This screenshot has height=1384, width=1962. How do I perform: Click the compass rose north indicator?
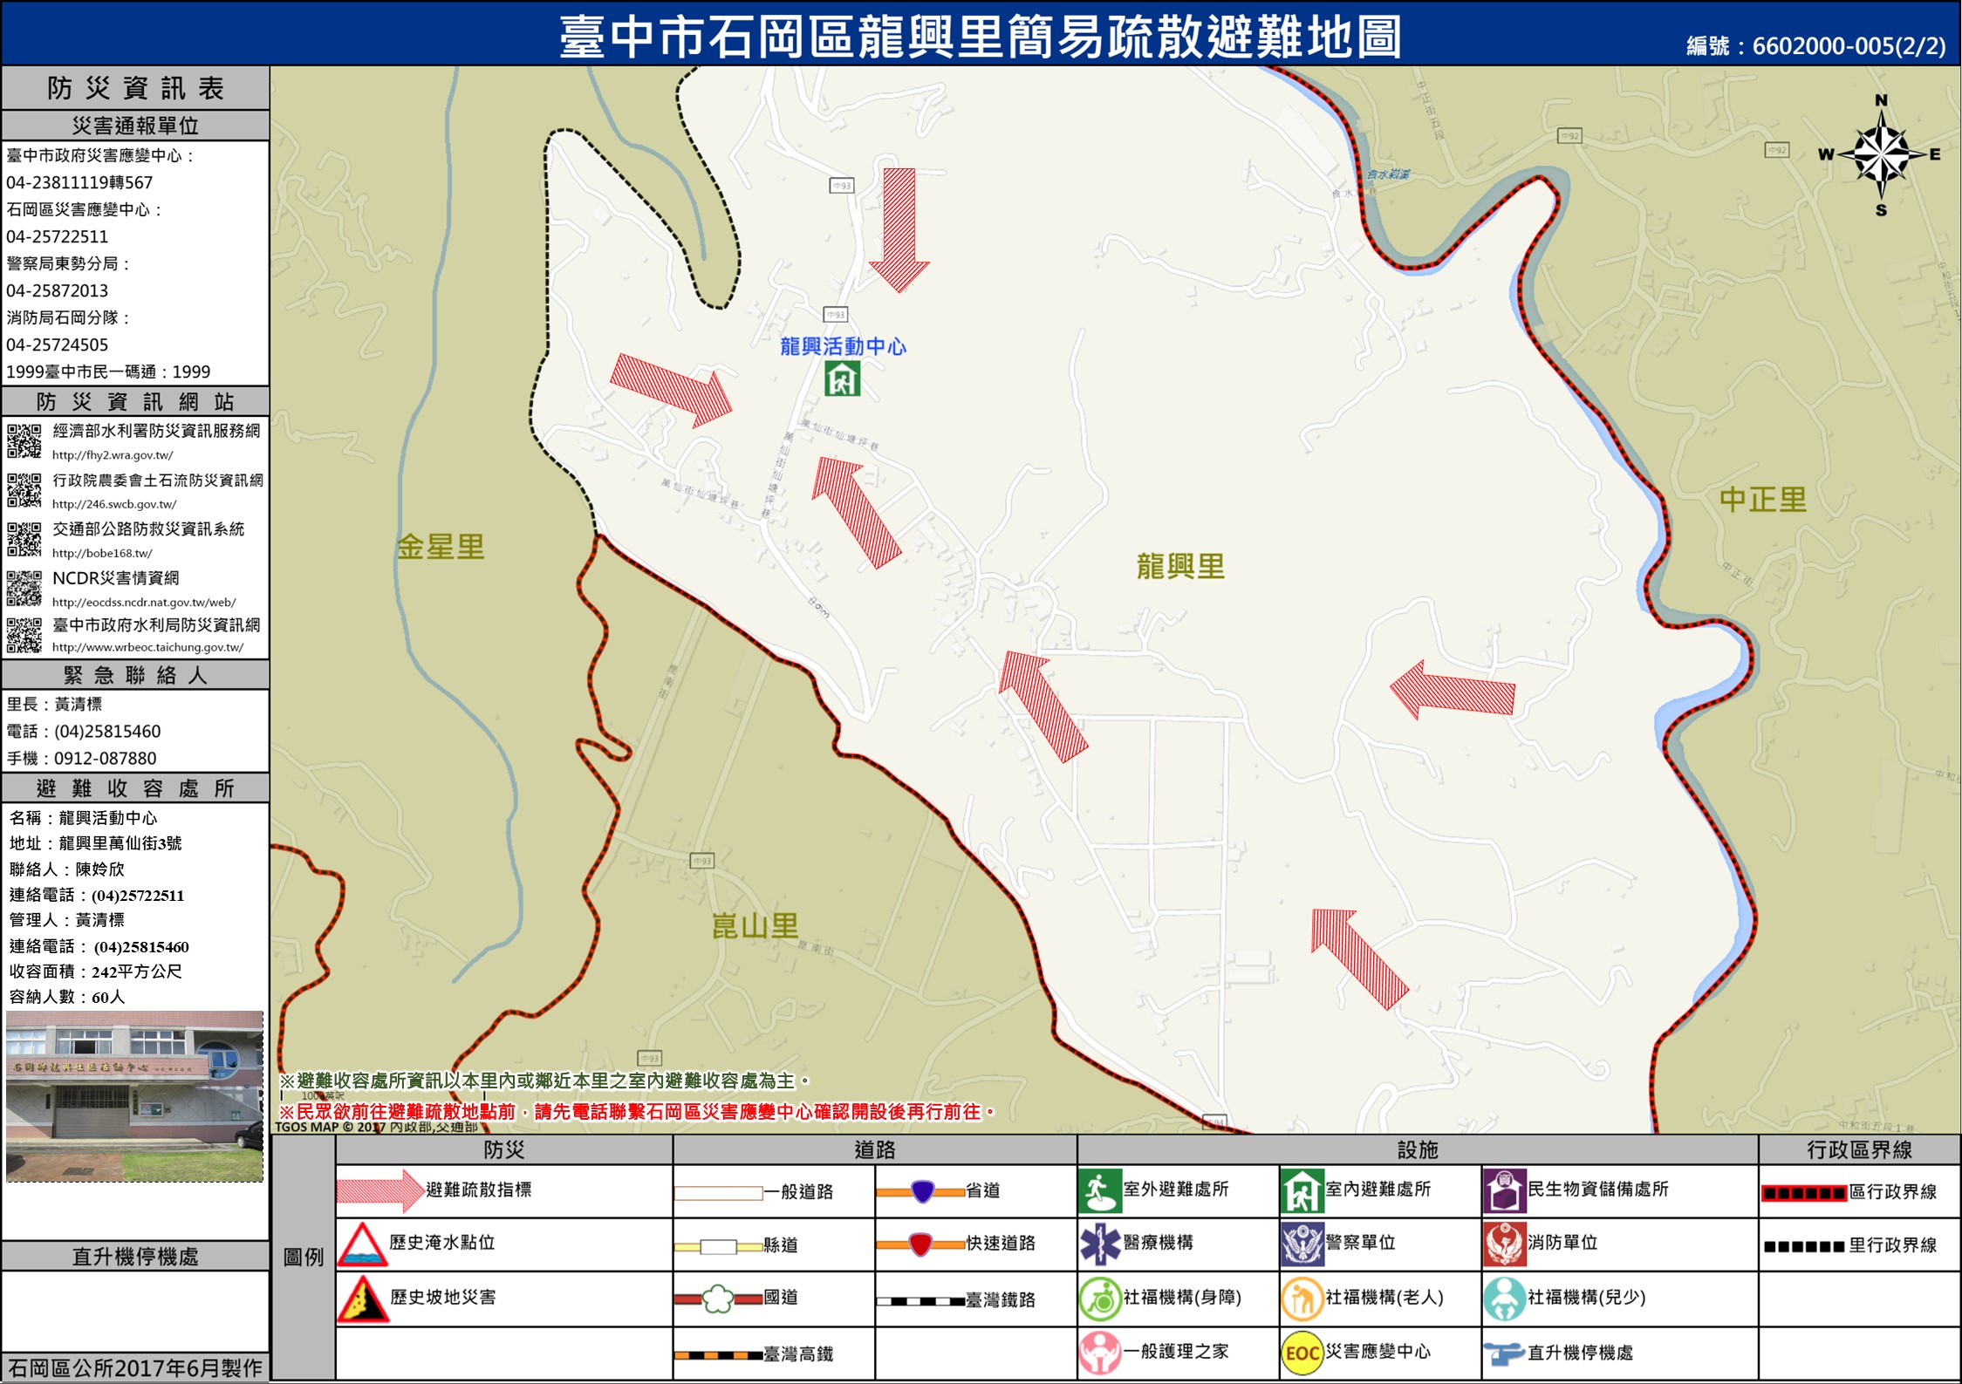pos(1881,101)
